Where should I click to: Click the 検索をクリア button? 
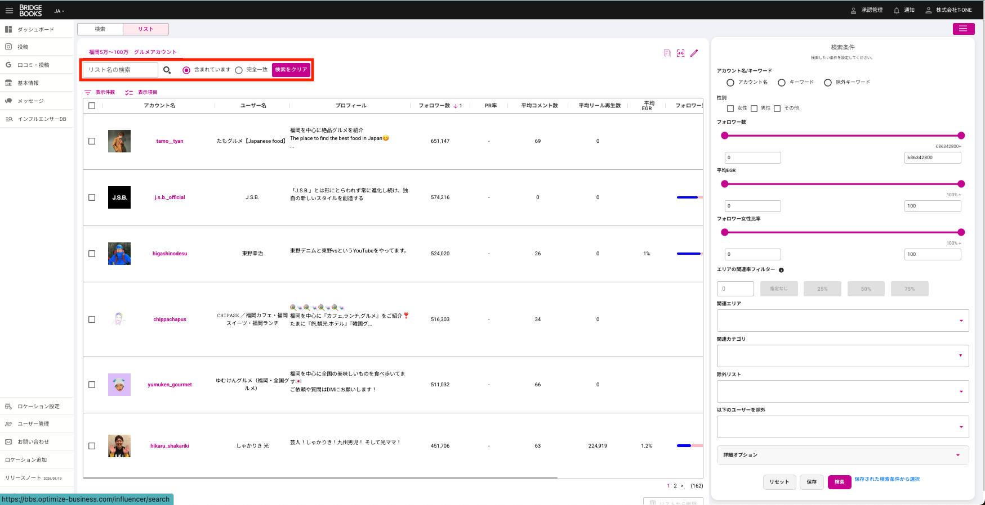pyautogui.click(x=291, y=70)
